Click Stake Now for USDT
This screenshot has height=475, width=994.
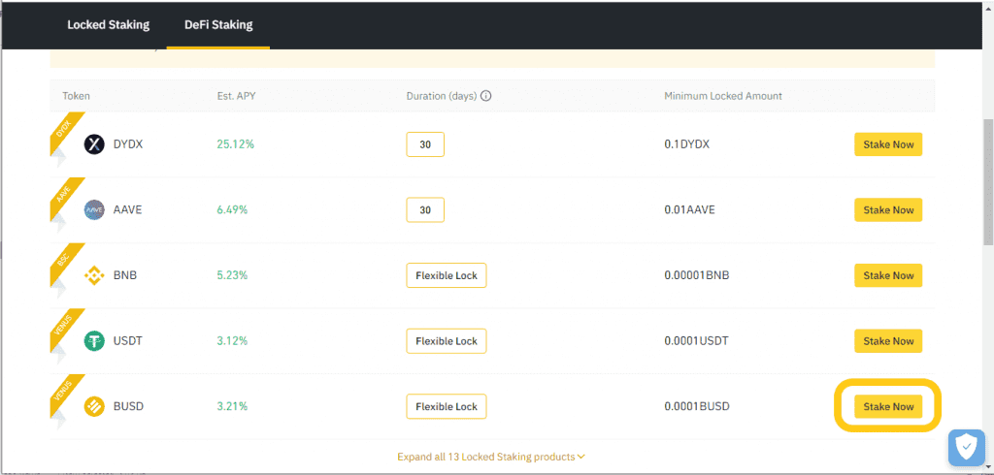888,340
